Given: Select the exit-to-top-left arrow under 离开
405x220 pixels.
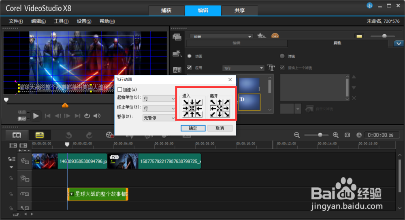Looking at the screenshot, I should coord(213,102).
